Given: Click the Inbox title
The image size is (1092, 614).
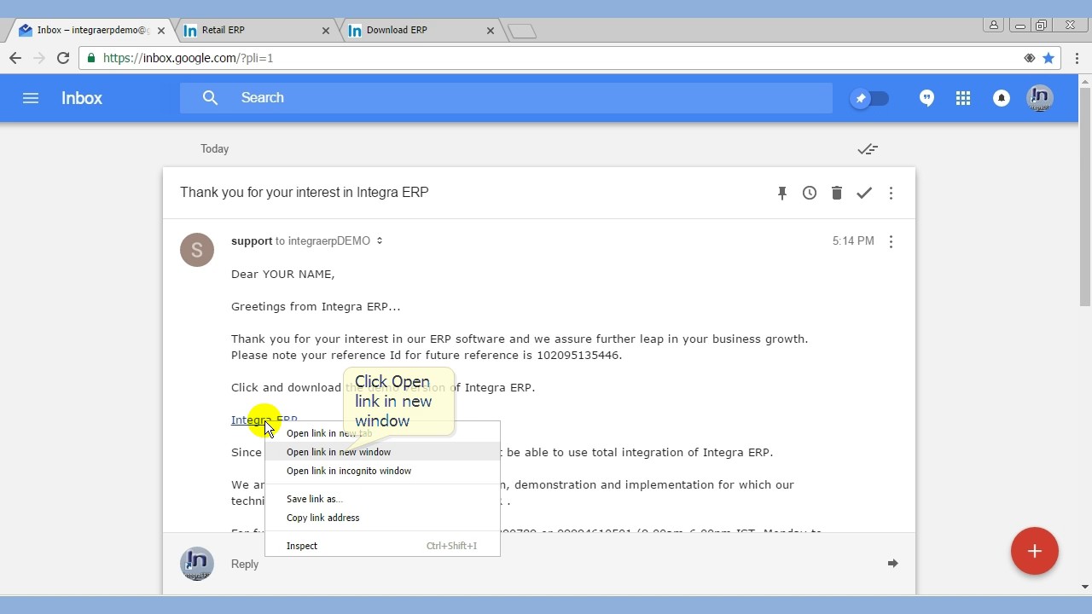Looking at the screenshot, I should tap(82, 98).
